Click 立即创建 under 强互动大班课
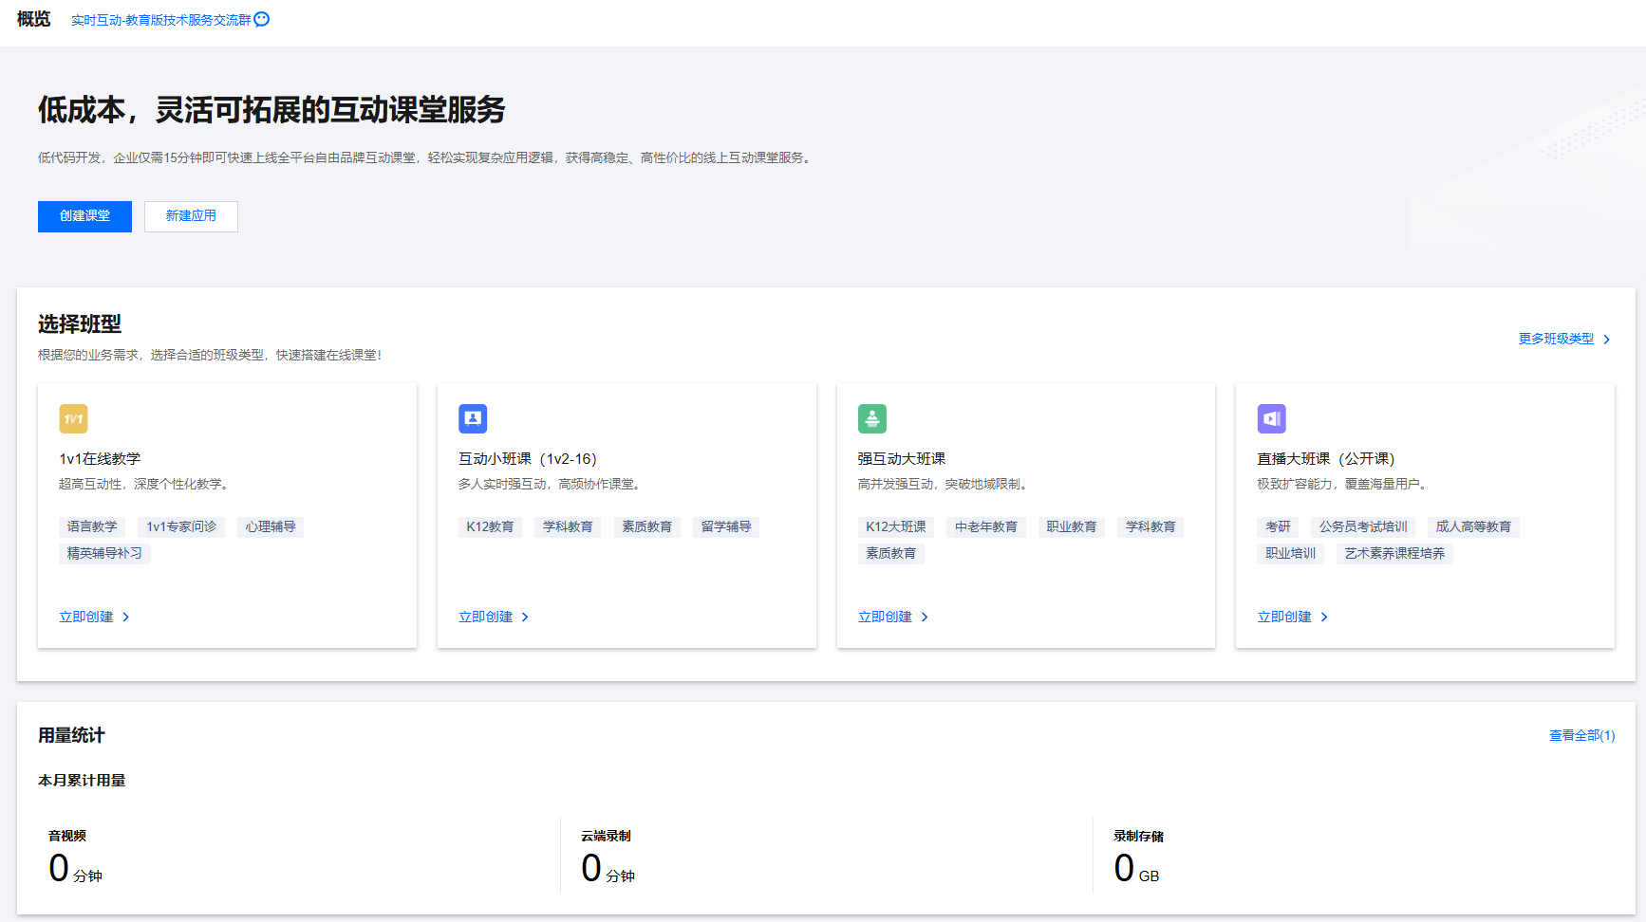The width and height of the screenshot is (1646, 922). (885, 618)
